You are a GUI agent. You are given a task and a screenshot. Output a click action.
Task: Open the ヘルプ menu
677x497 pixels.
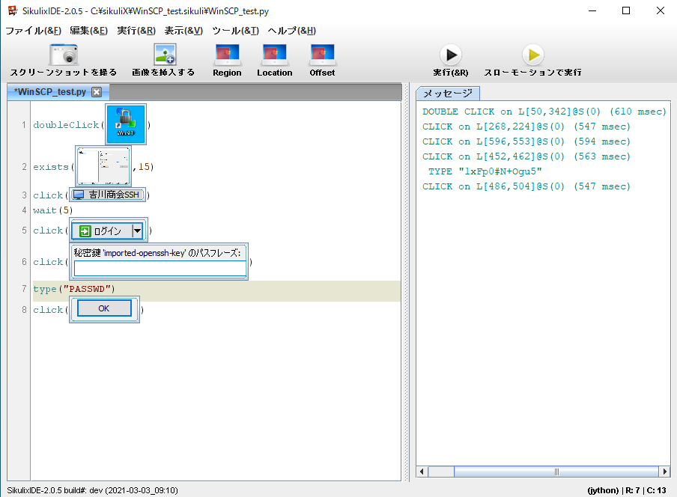[x=291, y=31]
